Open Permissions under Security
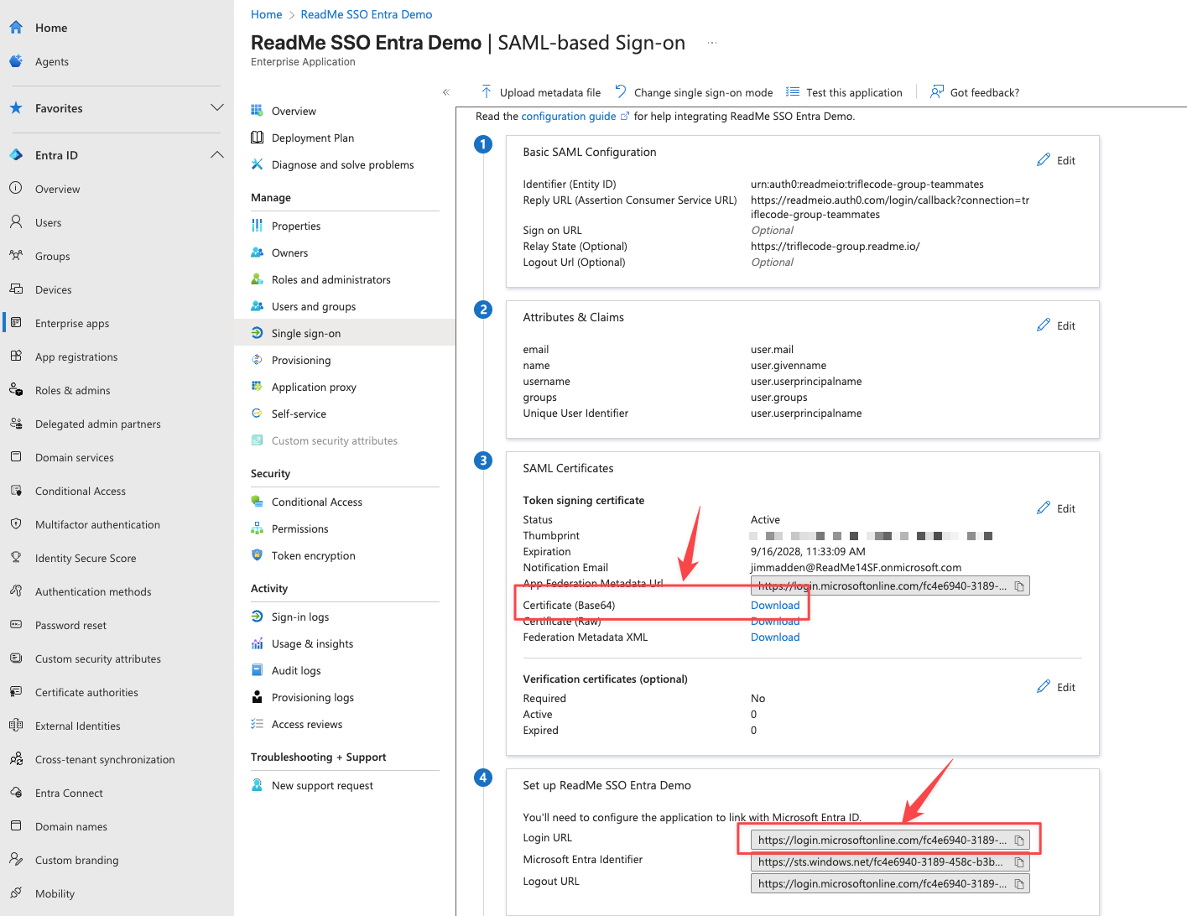Screen dimensions: 1187x916 pos(299,528)
